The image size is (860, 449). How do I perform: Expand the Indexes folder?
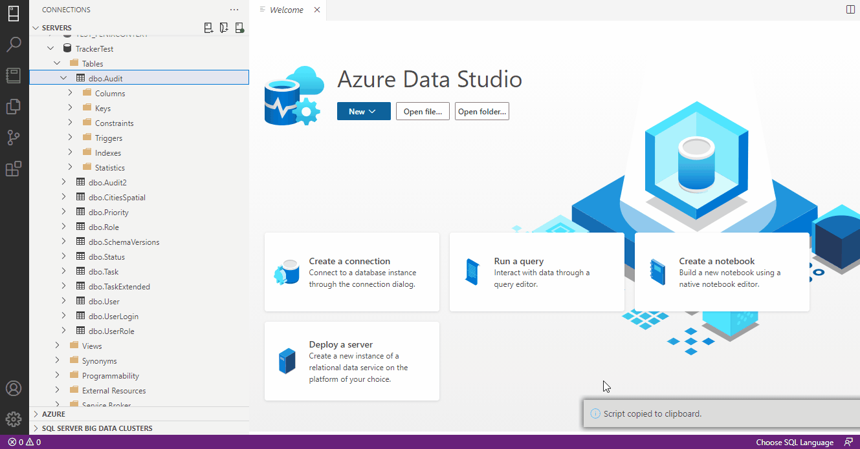coord(71,152)
